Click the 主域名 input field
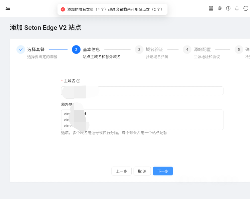Screen dimensions: 250x199 142,91
